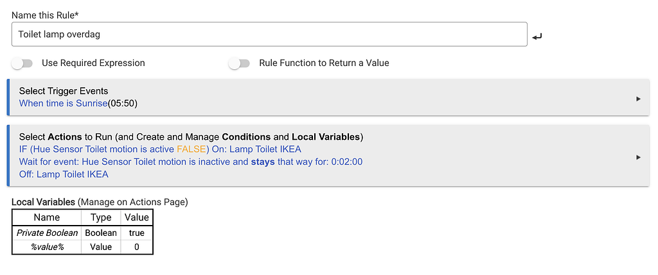The height and width of the screenshot is (275, 658).
Task: Expand the Select Actions to Run arrow
Action: [x=638, y=157]
